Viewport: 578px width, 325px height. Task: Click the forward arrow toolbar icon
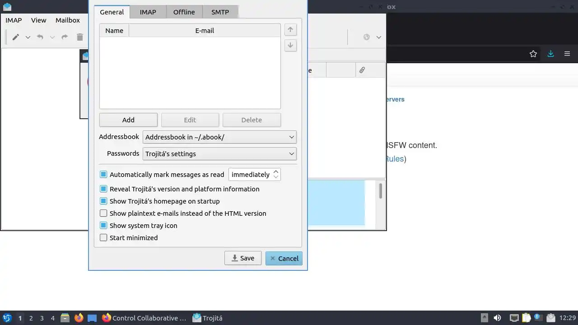[x=65, y=37]
